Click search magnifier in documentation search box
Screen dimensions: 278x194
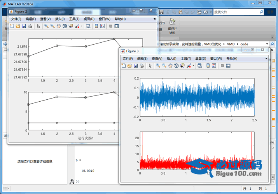pyautogui.click(x=261, y=12)
